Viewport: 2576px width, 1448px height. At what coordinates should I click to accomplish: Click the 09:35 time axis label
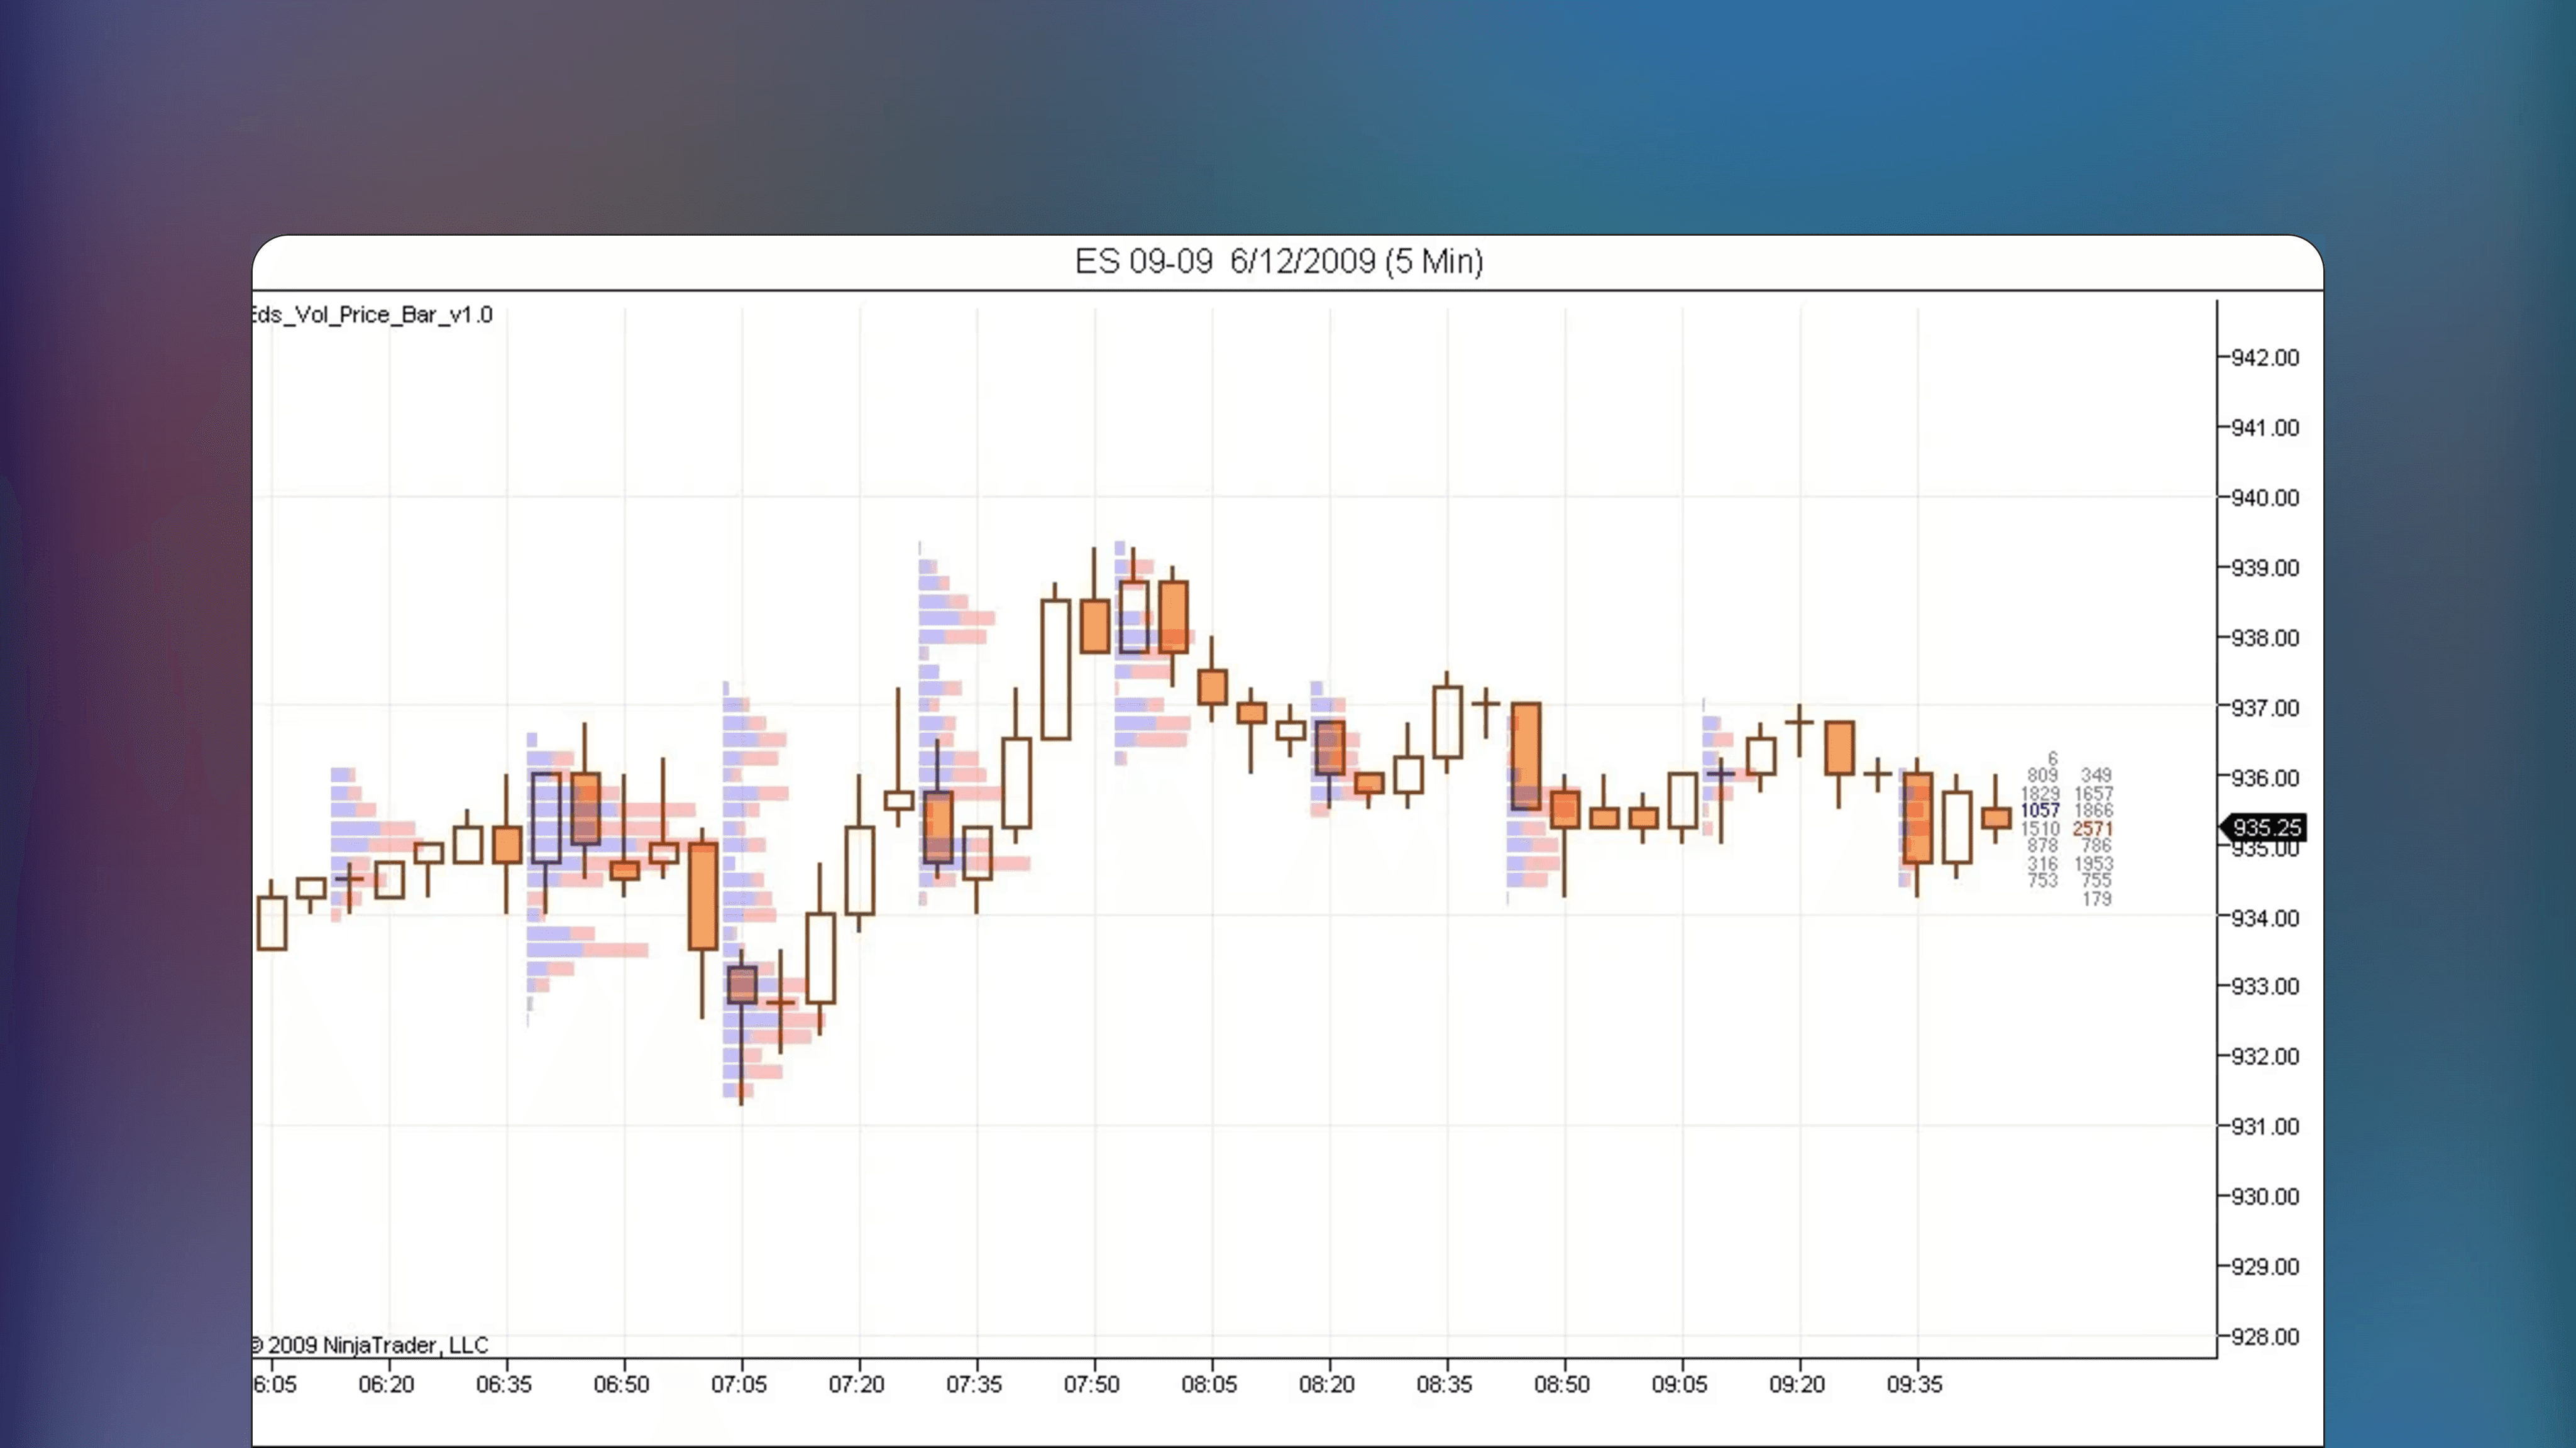(1914, 1385)
